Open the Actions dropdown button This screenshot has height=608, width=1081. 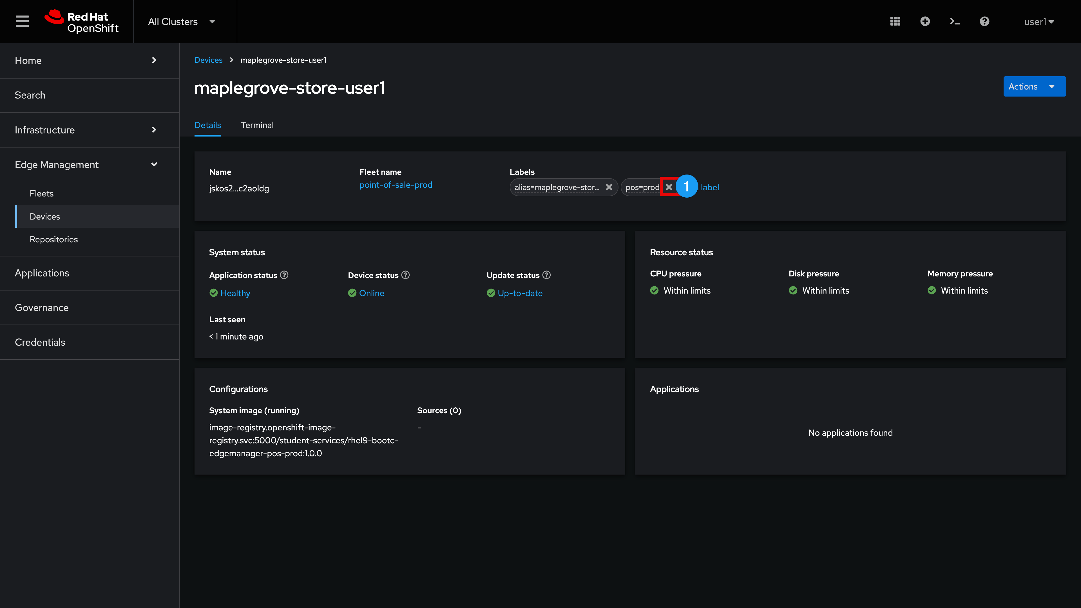coord(1035,86)
